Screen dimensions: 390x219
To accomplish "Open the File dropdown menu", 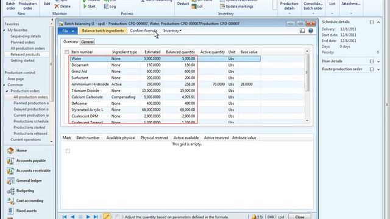I will [x=68, y=31].
